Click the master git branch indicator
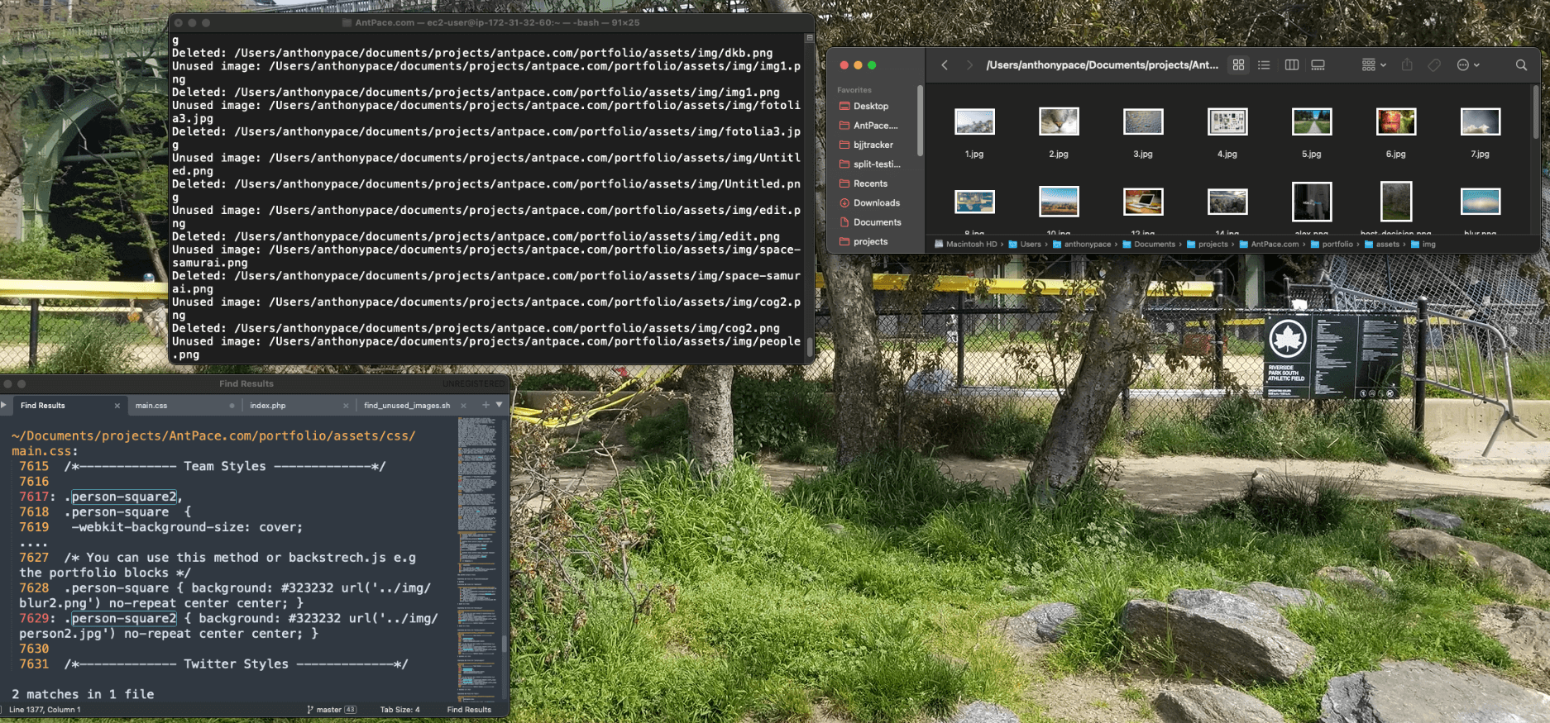 pyautogui.click(x=331, y=710)
